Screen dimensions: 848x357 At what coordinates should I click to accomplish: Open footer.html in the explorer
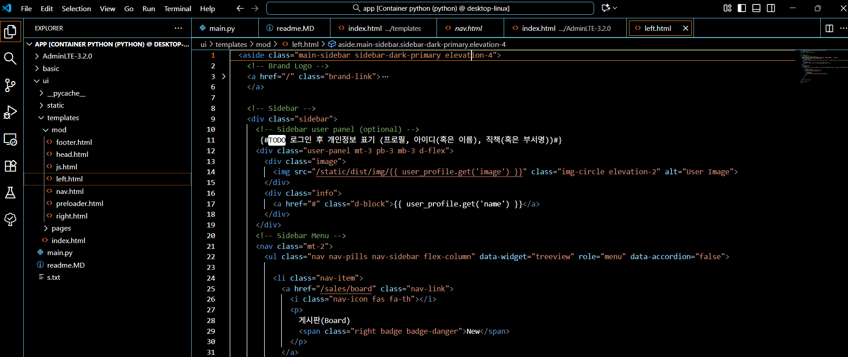click(x=74, y=142)
